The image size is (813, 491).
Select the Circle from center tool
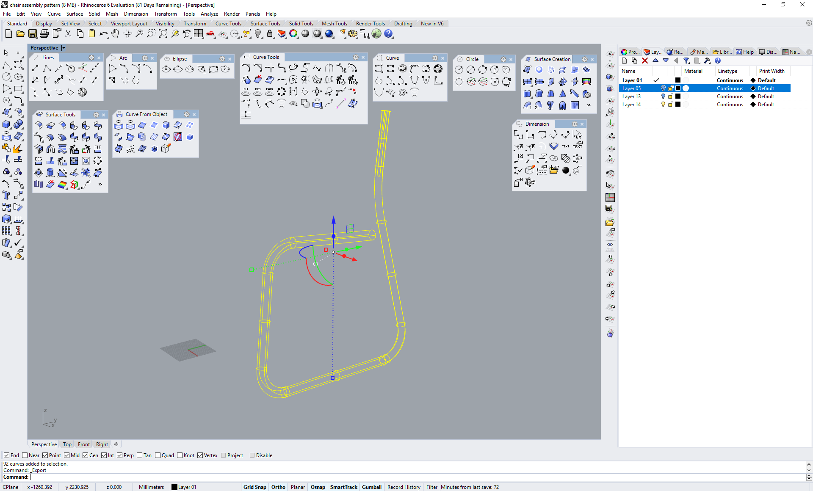pyautogui.click(x=459, y=70)
